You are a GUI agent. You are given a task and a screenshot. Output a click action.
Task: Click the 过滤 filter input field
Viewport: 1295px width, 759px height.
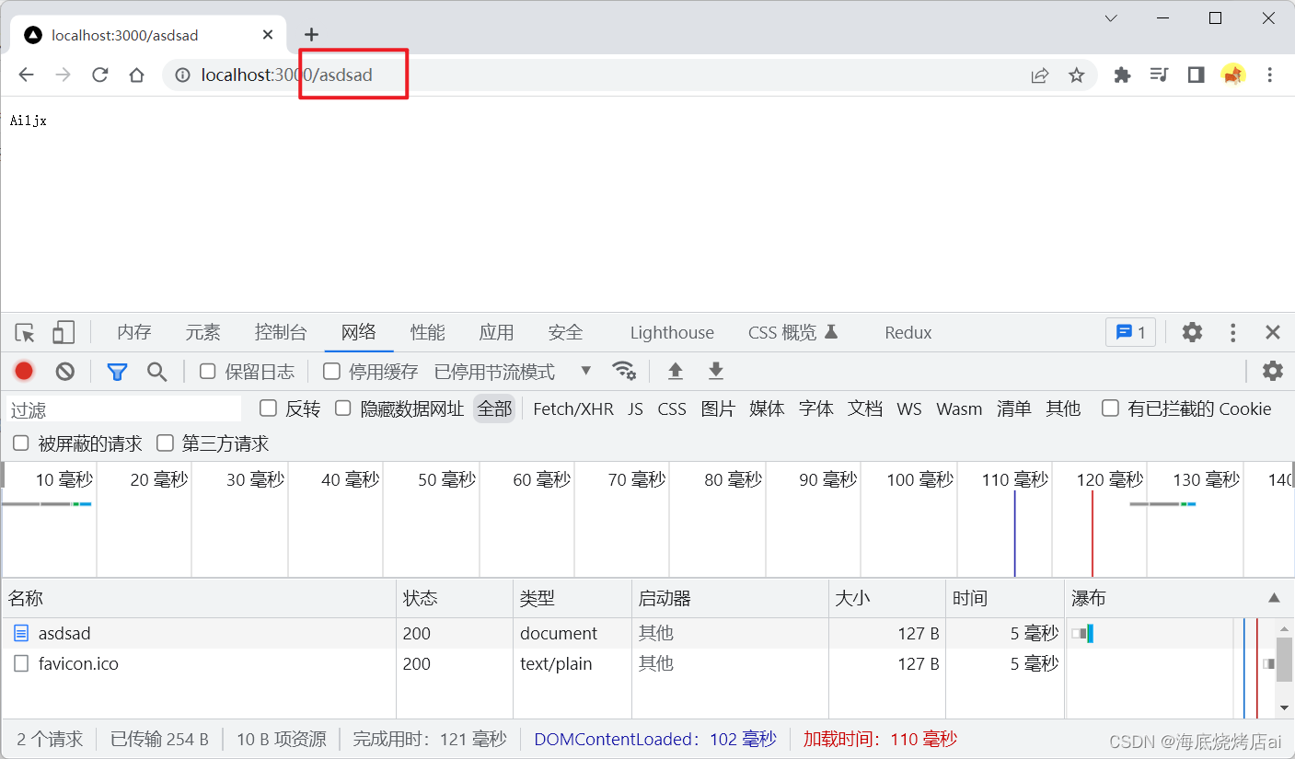pos(124,409)
